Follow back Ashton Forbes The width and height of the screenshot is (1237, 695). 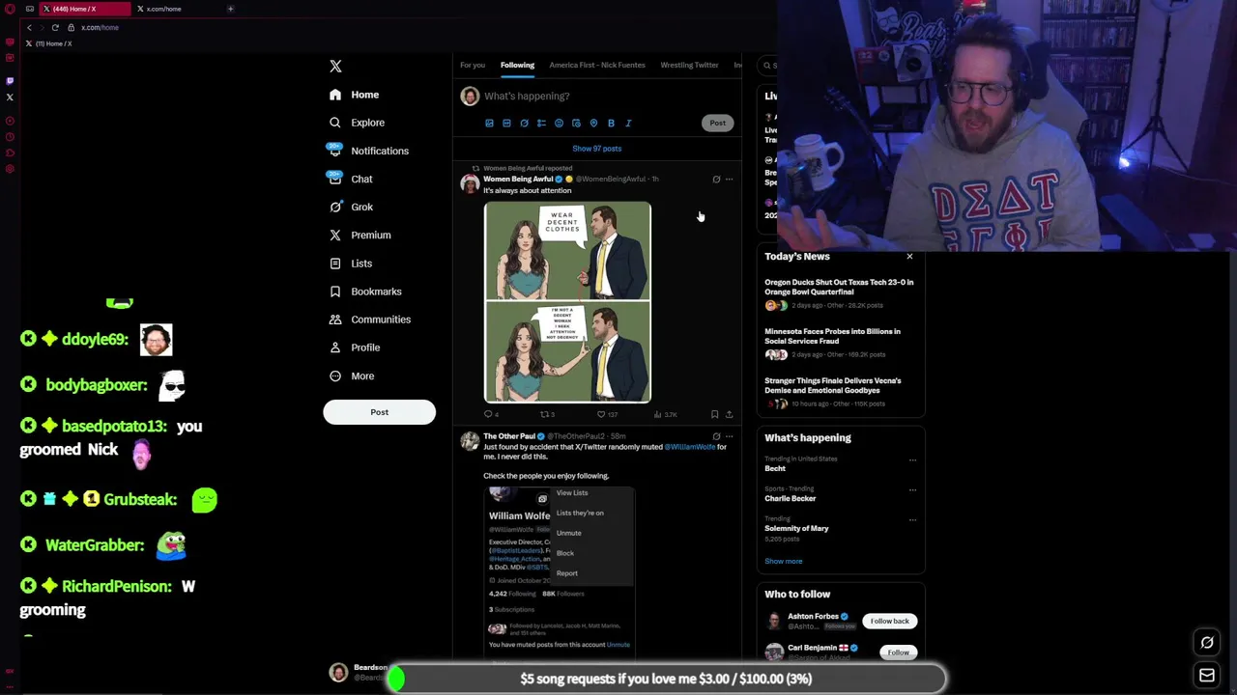click(889, 621)
